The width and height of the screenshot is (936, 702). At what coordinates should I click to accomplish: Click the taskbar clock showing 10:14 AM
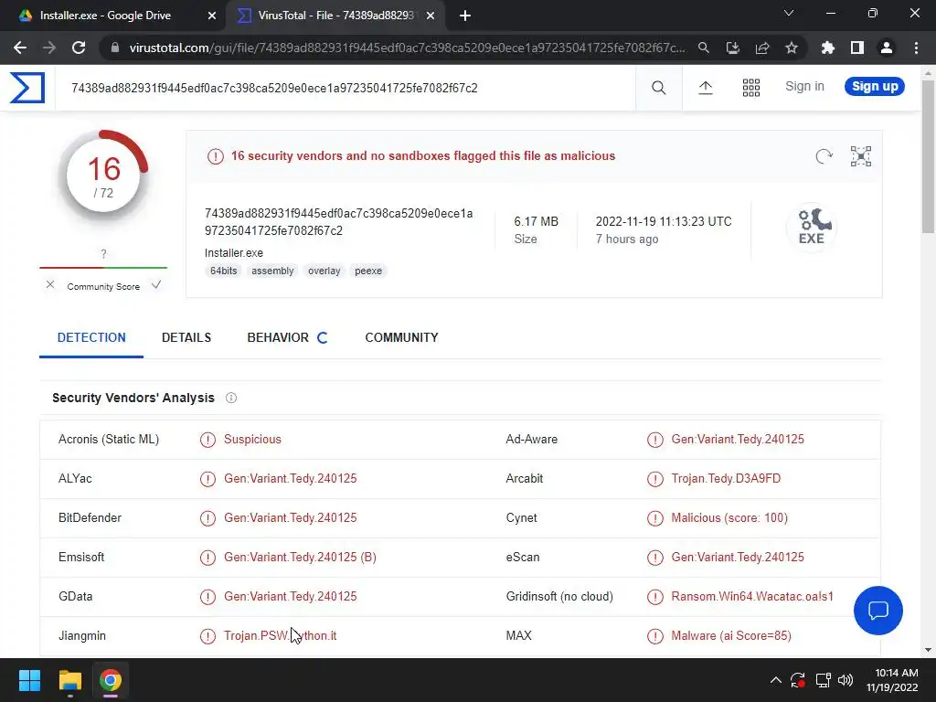(x=892, y=680)
